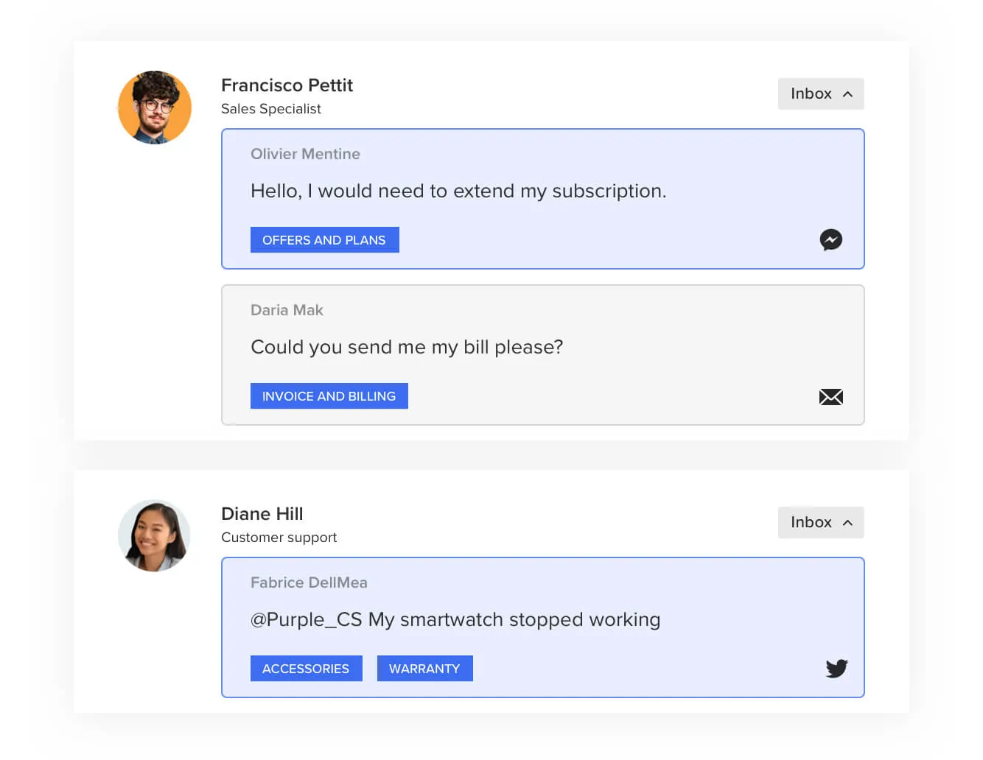Click the chevron arrow beside Francisco's Inbox

click(847, 94)
